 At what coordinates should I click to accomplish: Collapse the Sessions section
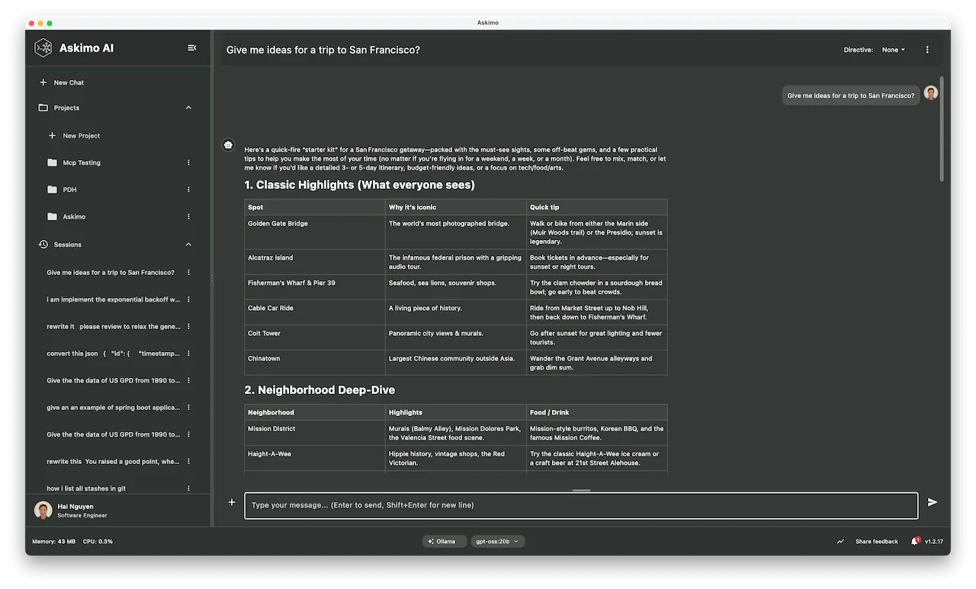pos(188,245)
